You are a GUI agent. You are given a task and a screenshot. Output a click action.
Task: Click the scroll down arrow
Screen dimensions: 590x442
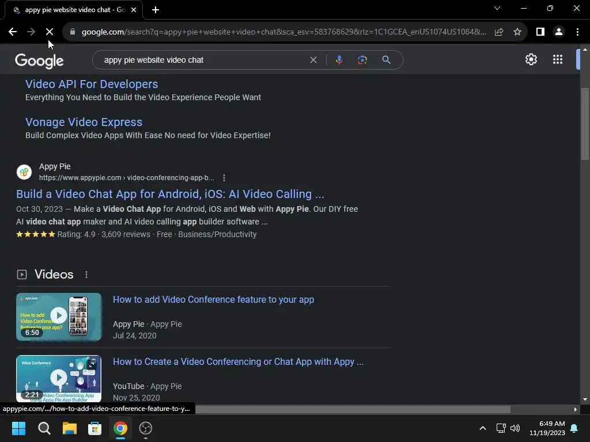585,399
